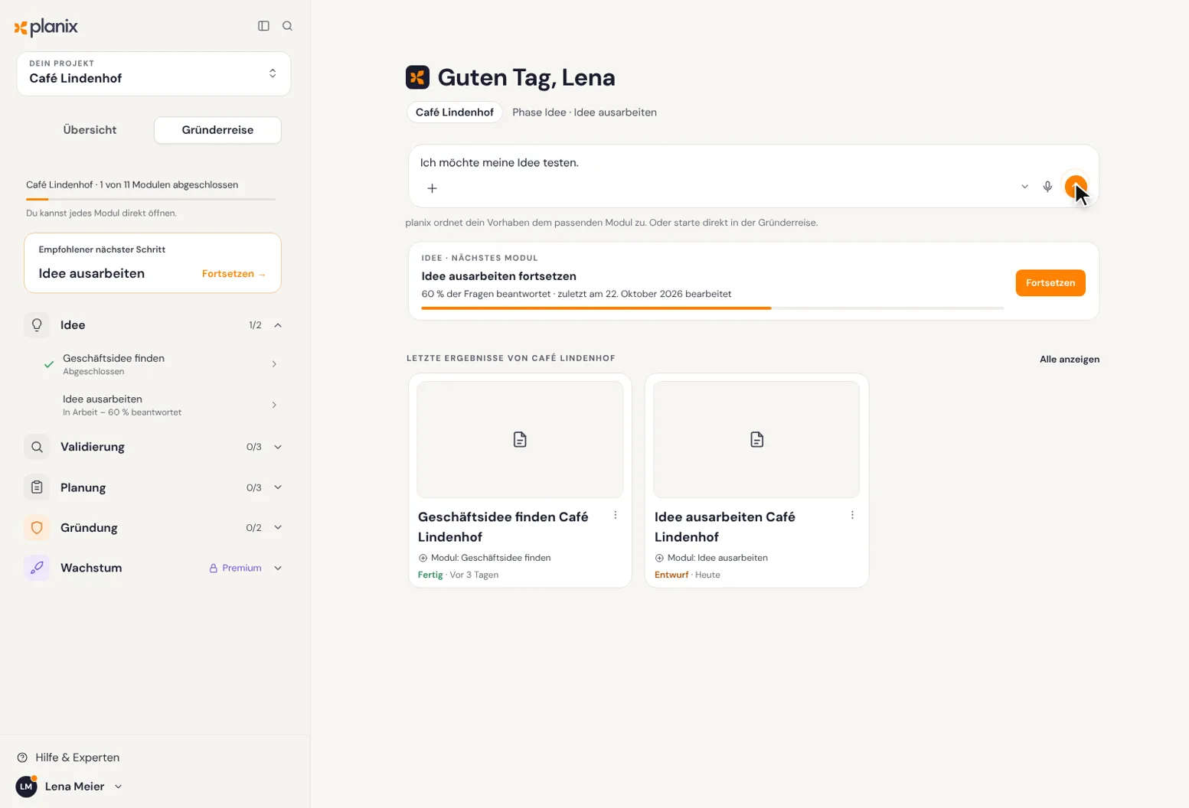Switch to the Übersicht tab
This screenshot has height=808, width=1189.
point(90,130)
